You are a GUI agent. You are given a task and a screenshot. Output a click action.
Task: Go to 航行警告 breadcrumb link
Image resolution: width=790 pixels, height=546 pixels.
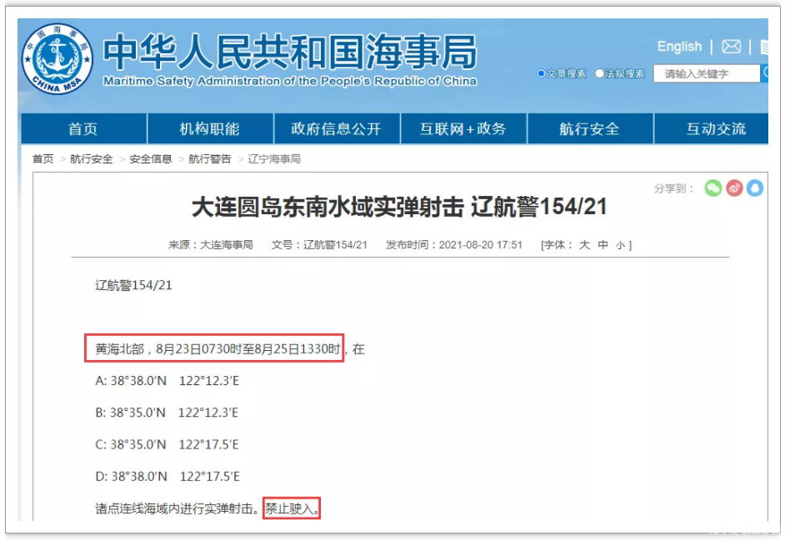[x=209, y=159]
